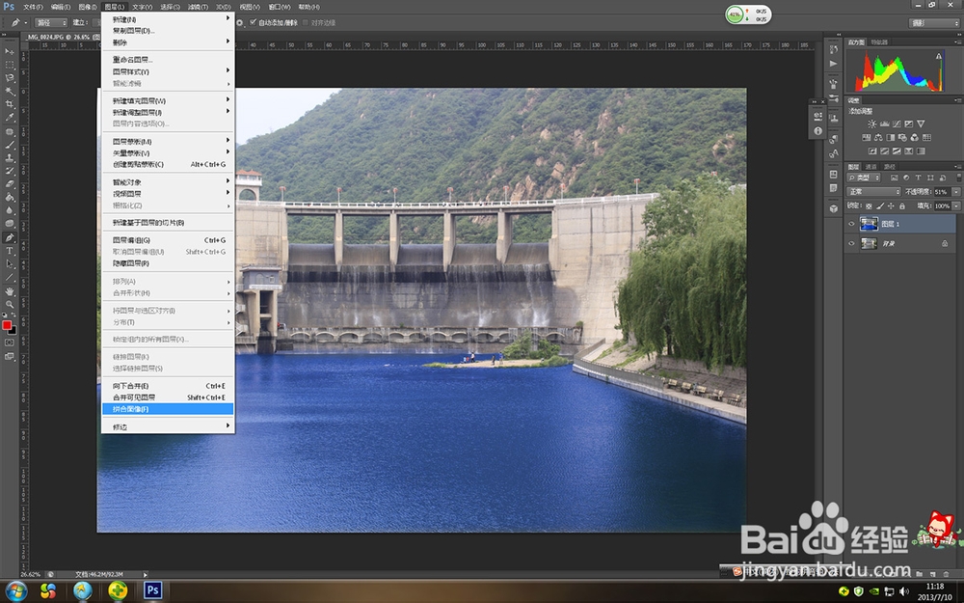
Task: Add a Curves adjustment
Action: click(x=897, y=123)
